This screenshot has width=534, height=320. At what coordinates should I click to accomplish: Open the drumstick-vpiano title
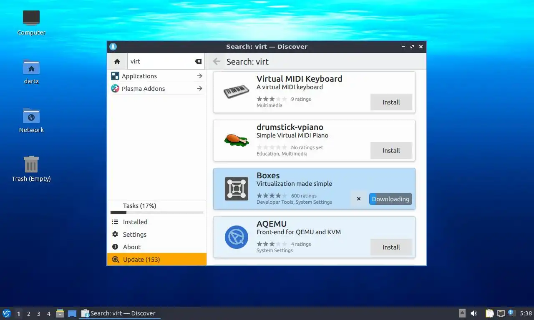pyautogui.click(x=290, y=127)
